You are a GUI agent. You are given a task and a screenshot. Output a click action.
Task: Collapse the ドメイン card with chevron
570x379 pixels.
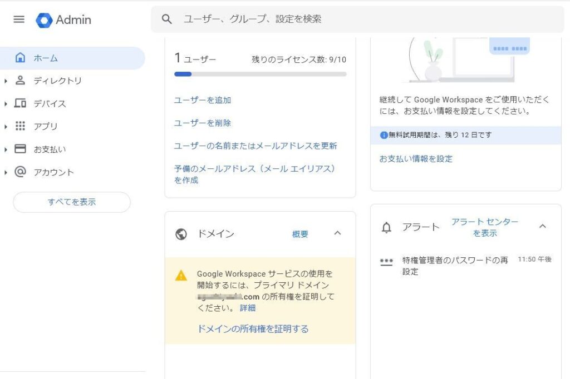tap(337, 233)
